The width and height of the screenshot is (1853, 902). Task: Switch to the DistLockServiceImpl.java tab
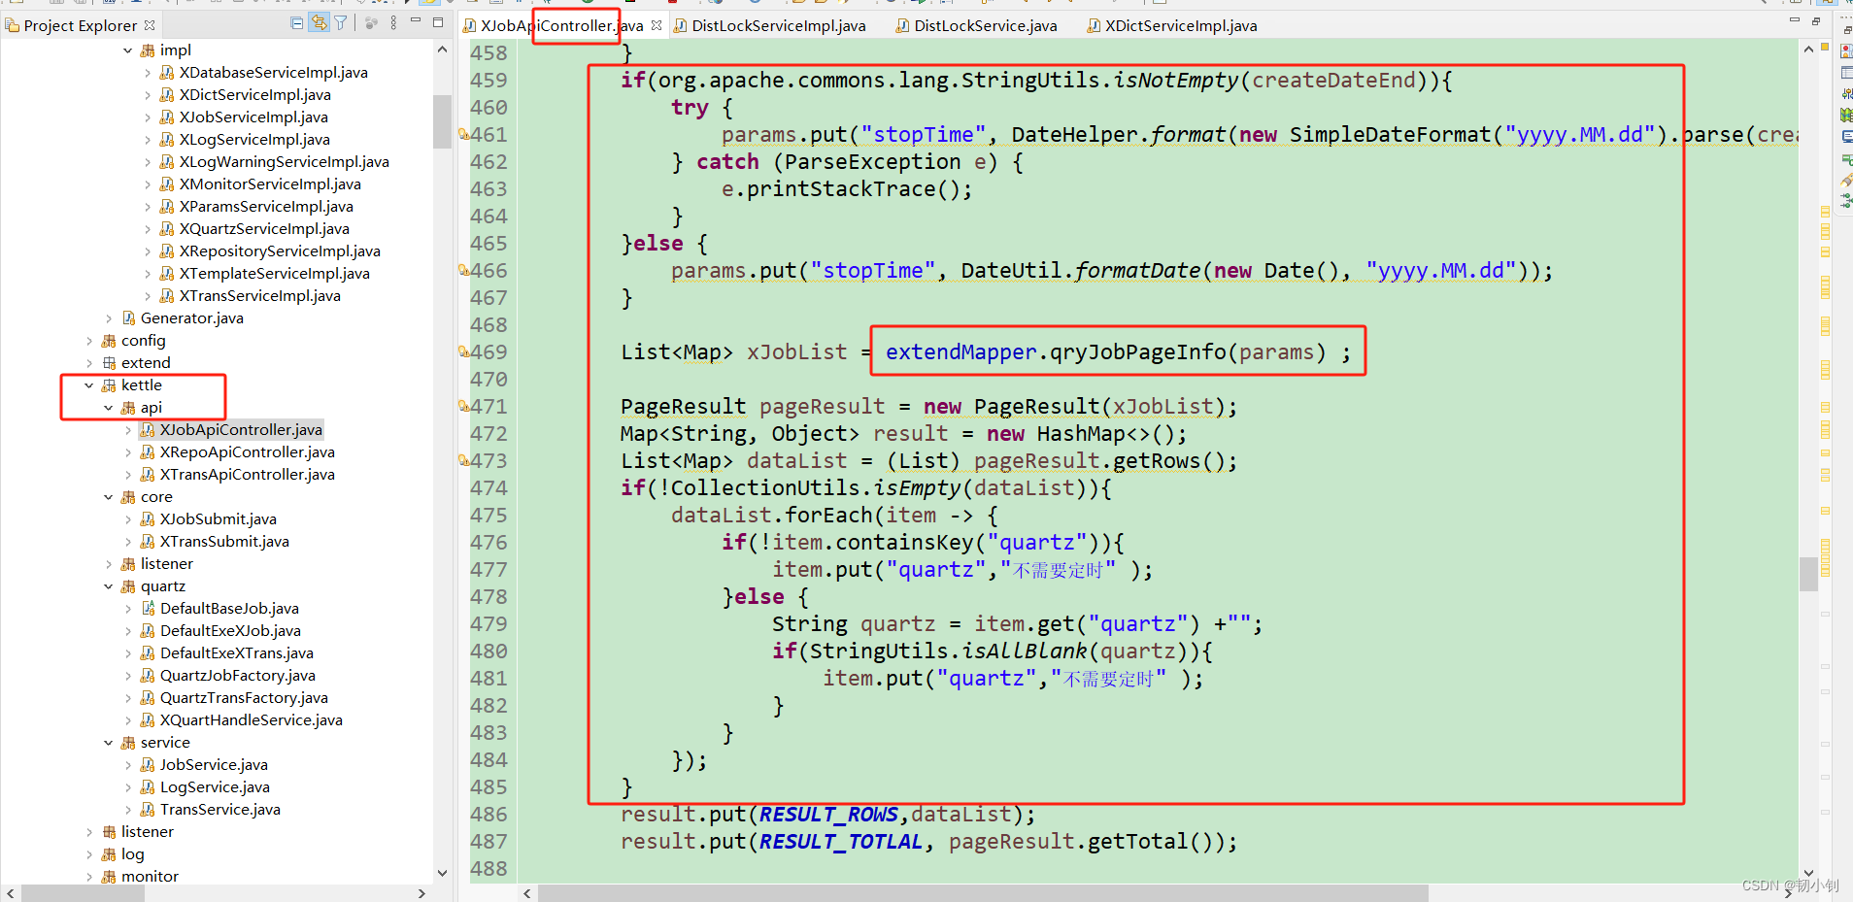click(x=778, y=25)
